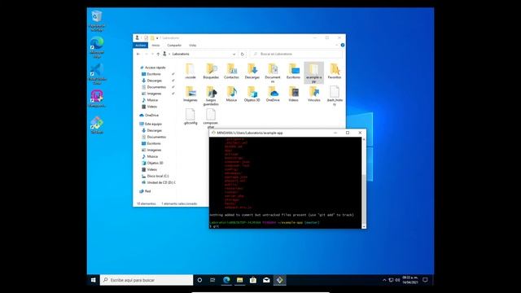Open Unidad de CD (D:) in the sidebar

(x=159, y=182)
